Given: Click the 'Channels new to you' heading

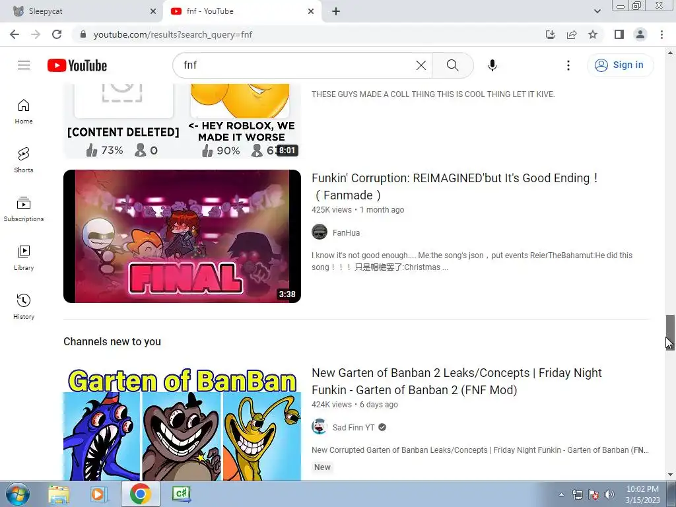Looking at the screenshot, I should 112,341.
